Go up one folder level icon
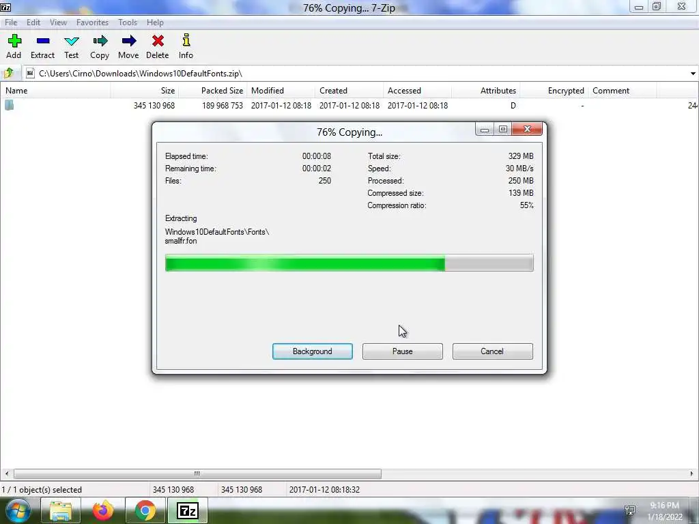Screen dimensions: 699x524 point(8,73)
